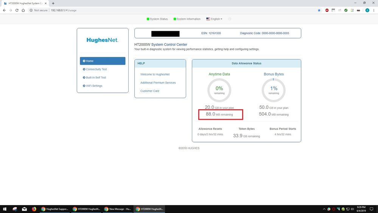Click the Welcome to HughesNet link
Screen dimensions: 378x213
[x=156, y=74]
